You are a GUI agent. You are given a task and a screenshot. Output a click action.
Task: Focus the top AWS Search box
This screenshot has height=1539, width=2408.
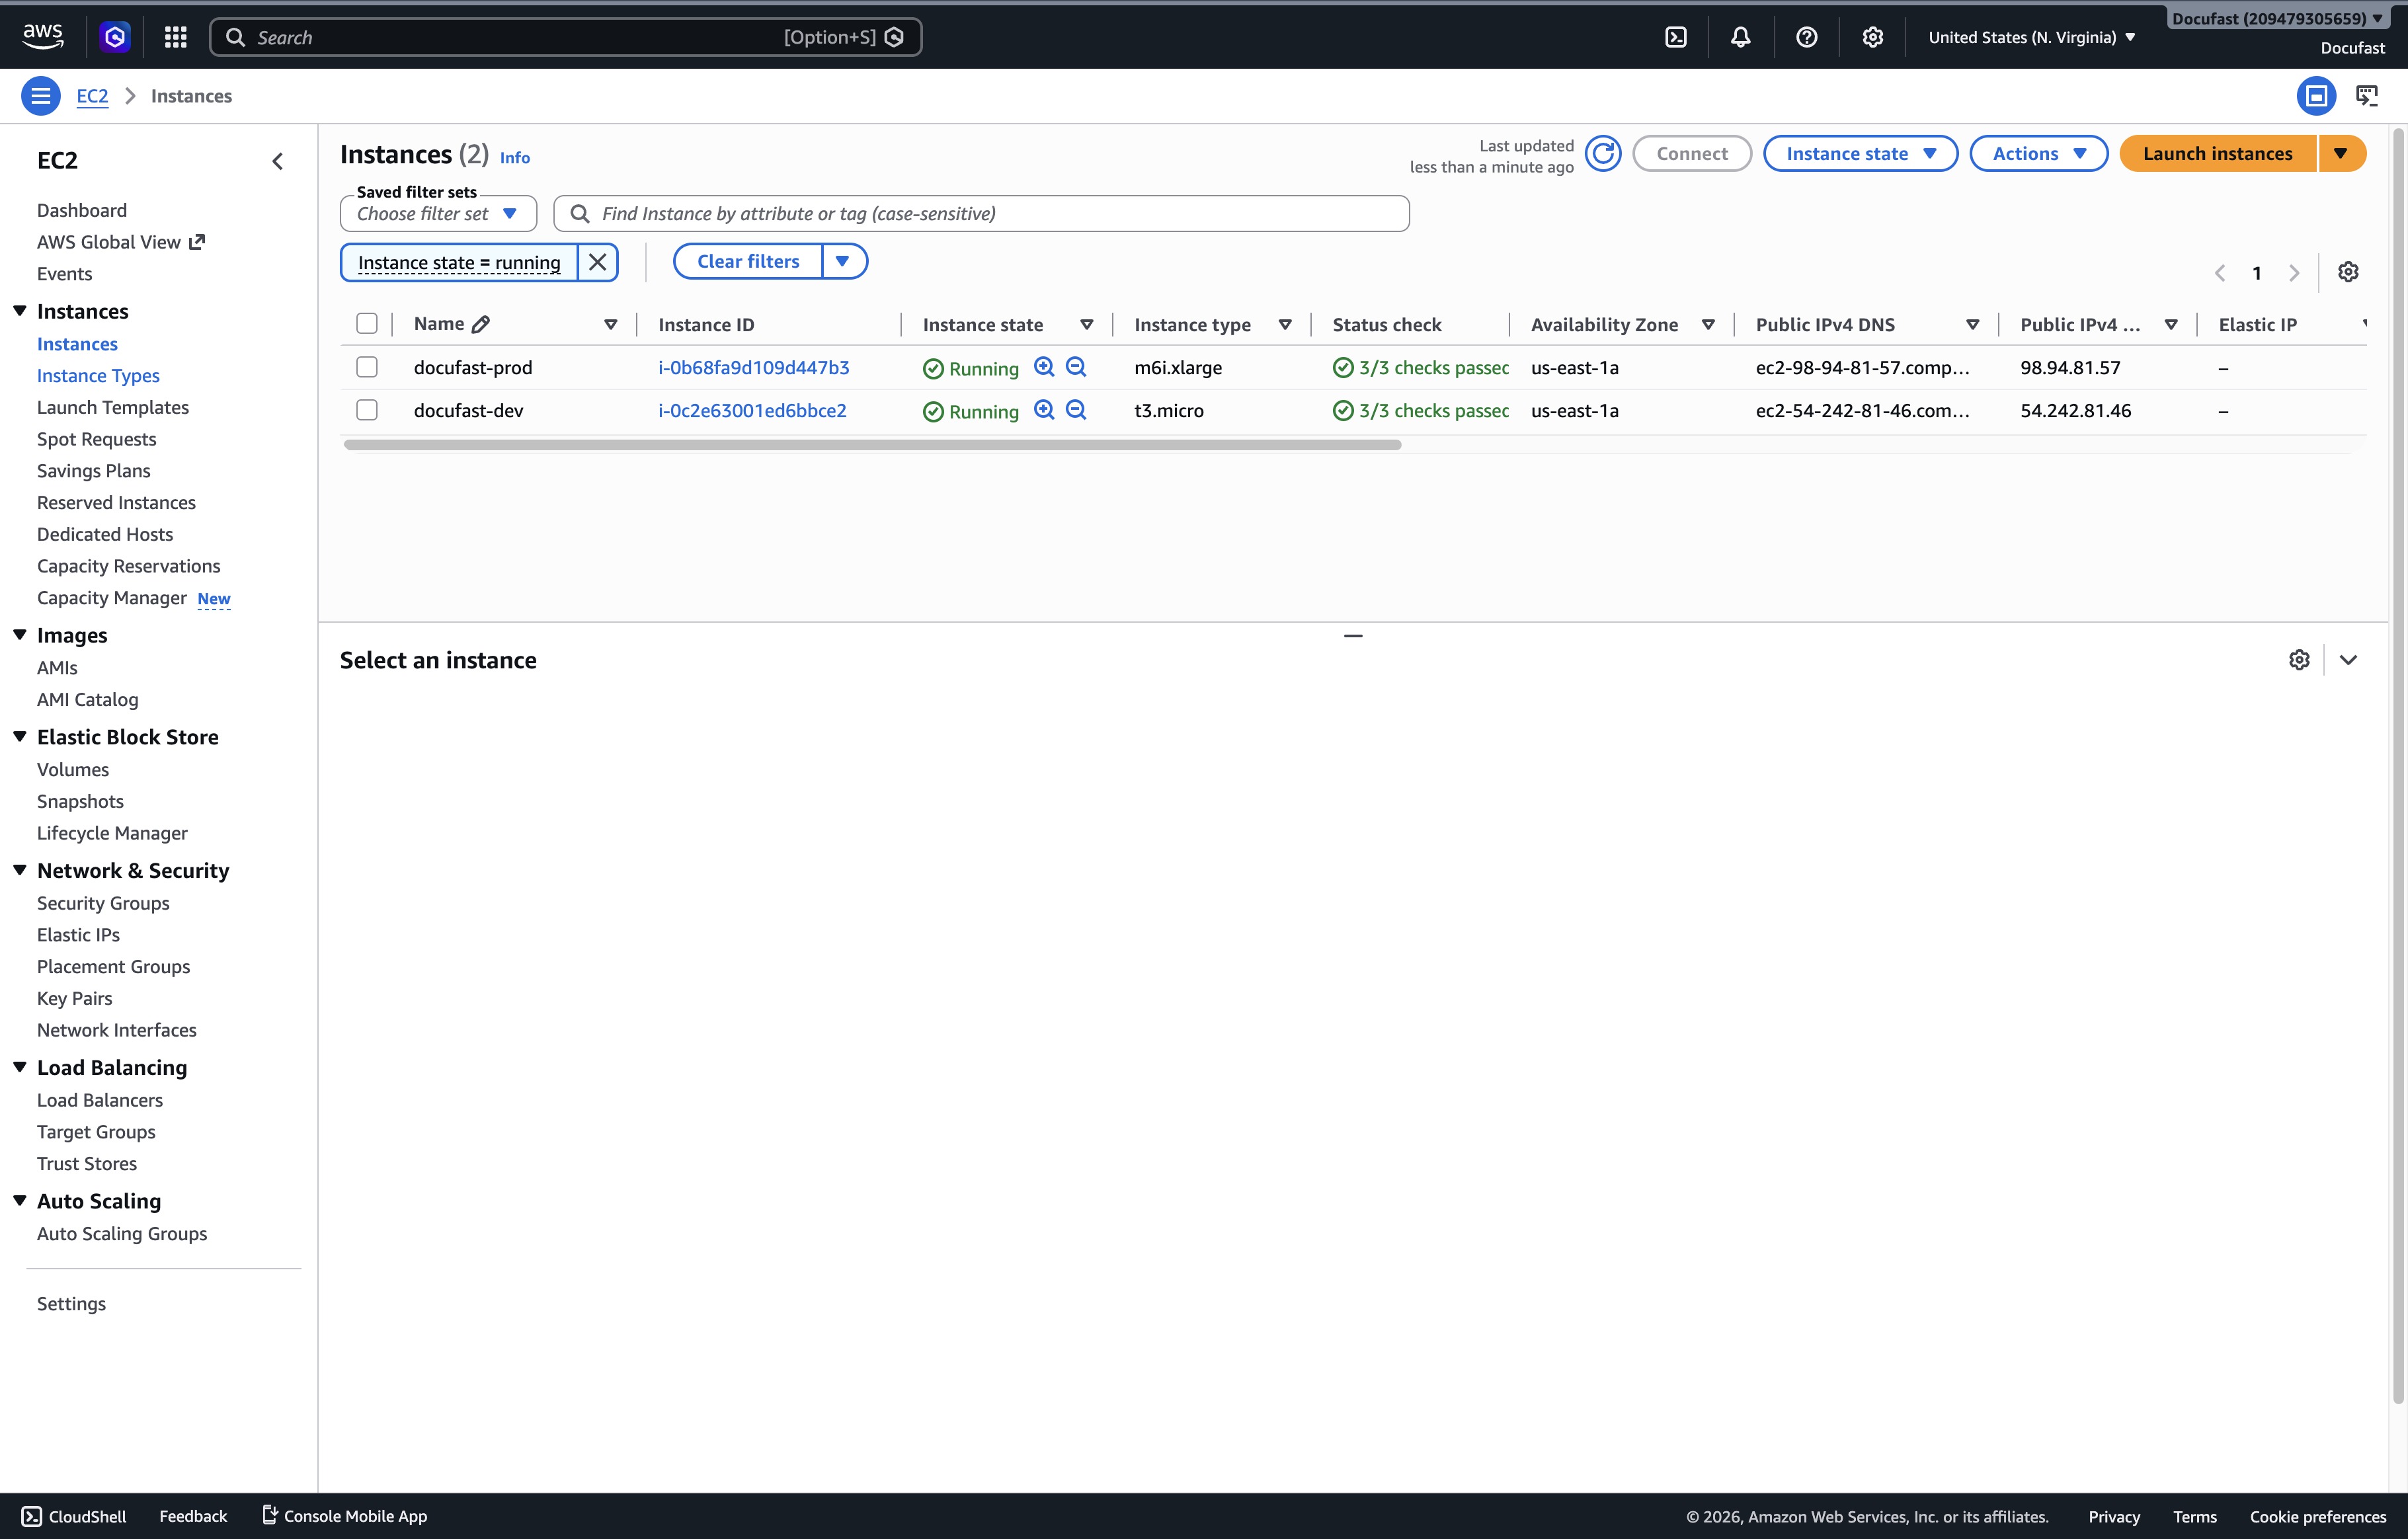click(x=565, y=37)
